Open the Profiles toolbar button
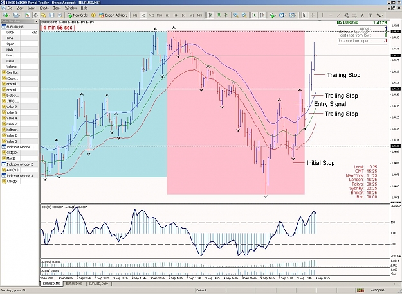 [x=15, y=15]
